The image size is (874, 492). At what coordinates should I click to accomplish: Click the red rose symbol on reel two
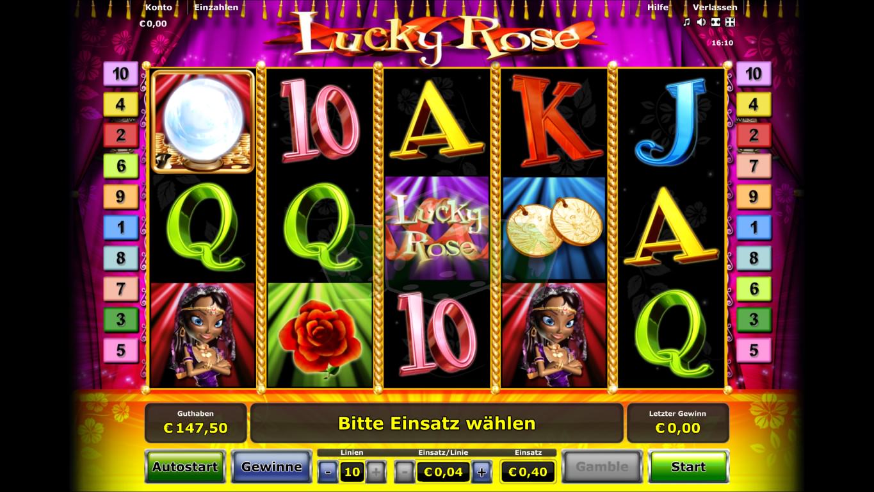tap(320, 334)
